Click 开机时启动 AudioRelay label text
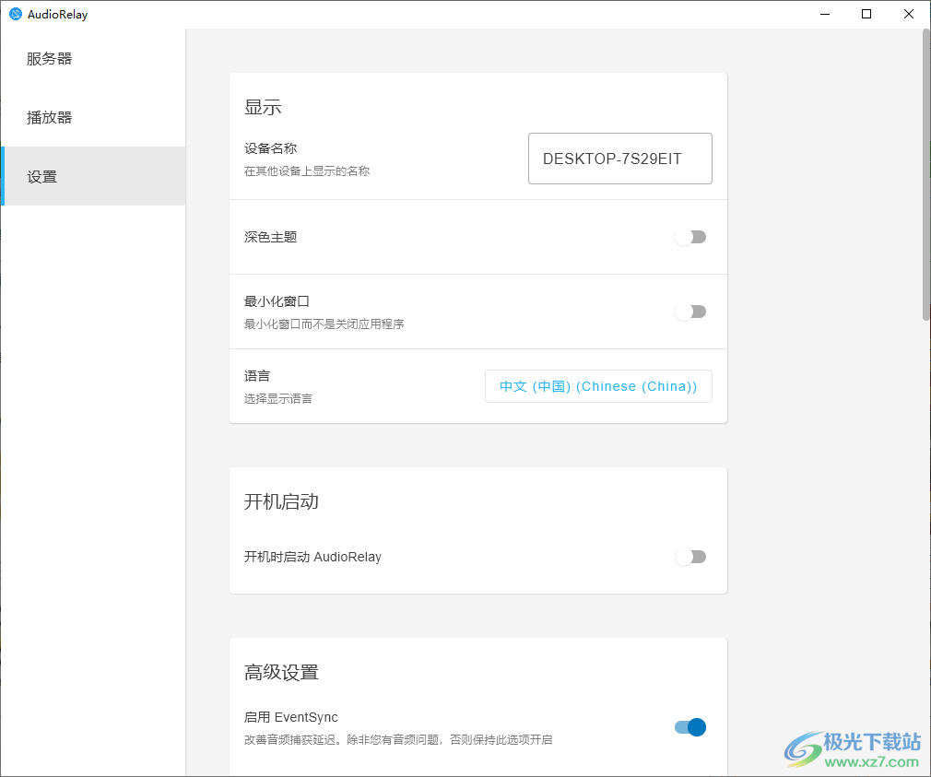The width and height of the screenshot is (931, 777). [312, 557]
